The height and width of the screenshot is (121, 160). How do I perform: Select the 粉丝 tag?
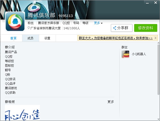31,23
